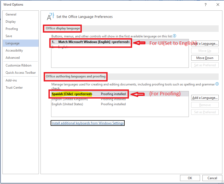This screenshot has width=224, height=184.
Task: Click the Move Up button
Action: (205, 51)
